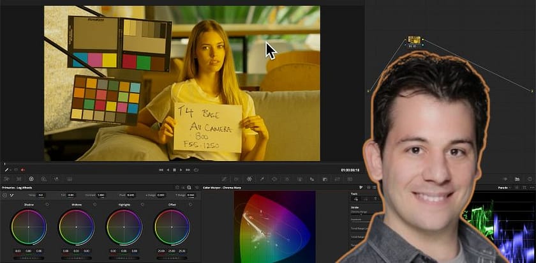Open the Key palette
The height and width of the screenshot is (263, 536).
pos(325,179)
